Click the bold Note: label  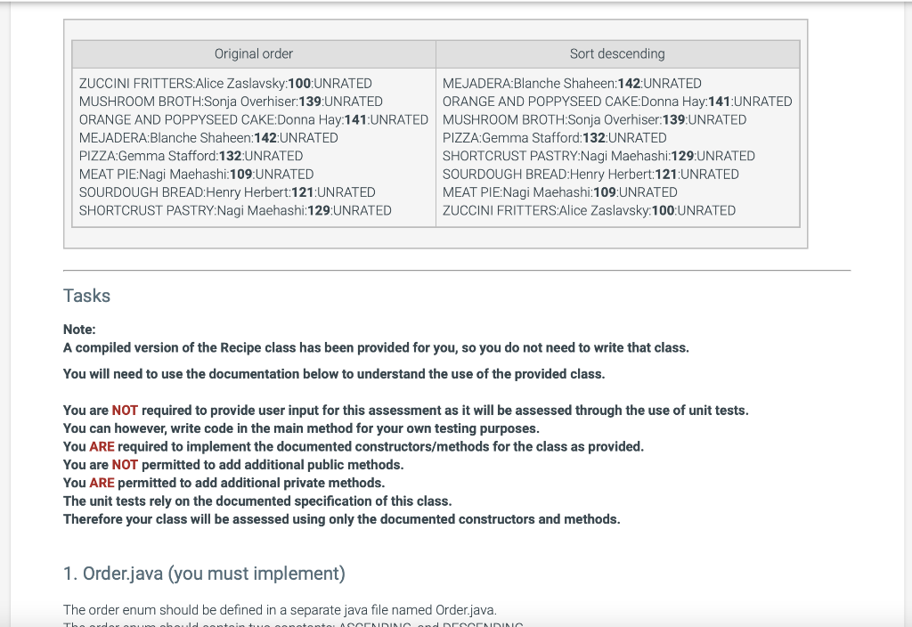coord(78,329)
